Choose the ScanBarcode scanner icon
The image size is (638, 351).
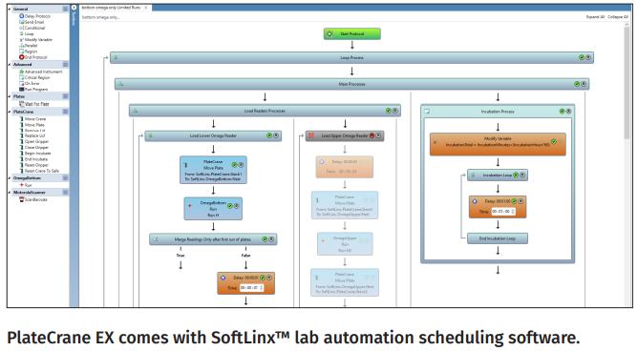click(x=22, y=199)
